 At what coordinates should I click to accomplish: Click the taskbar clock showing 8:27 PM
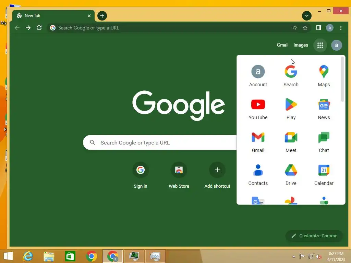tap(336, 256)
